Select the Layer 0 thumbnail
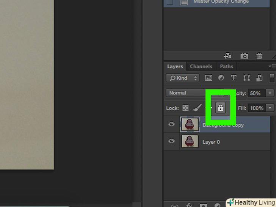 coord(190,141)
